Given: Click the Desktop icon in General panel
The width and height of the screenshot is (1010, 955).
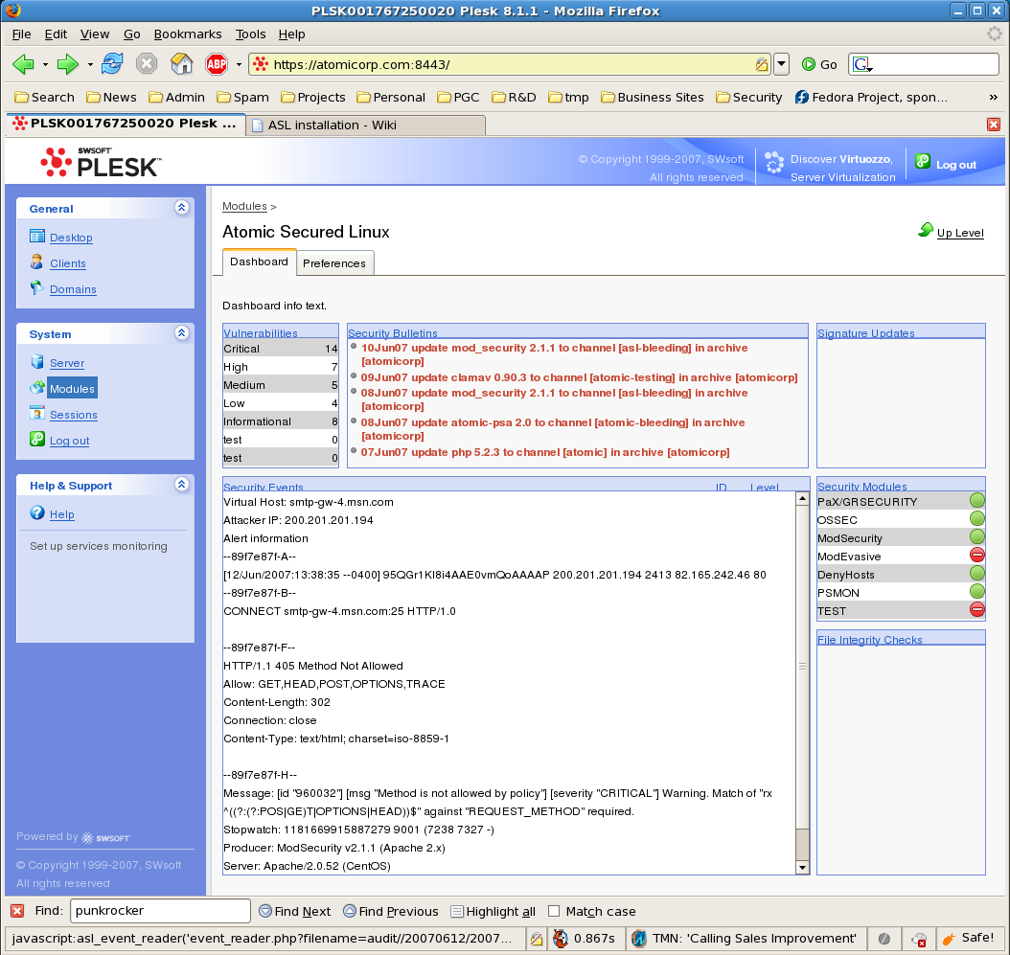Looking at the screenshot, I should click(x=37, y=237).
